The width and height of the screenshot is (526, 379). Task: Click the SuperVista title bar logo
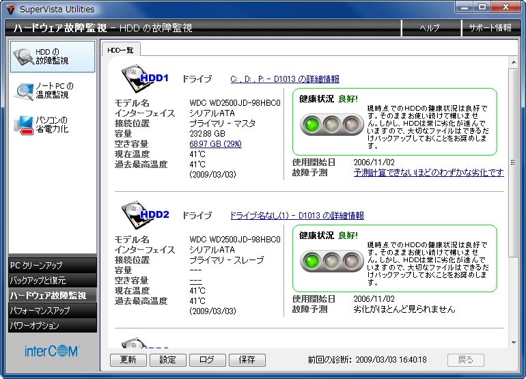click(x=11, y=9)
